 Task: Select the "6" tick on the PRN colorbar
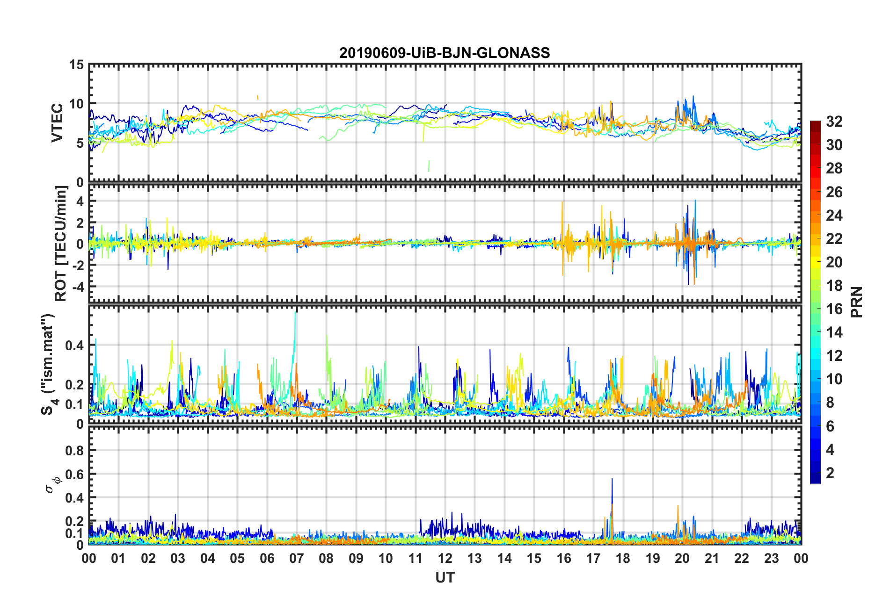830,426
